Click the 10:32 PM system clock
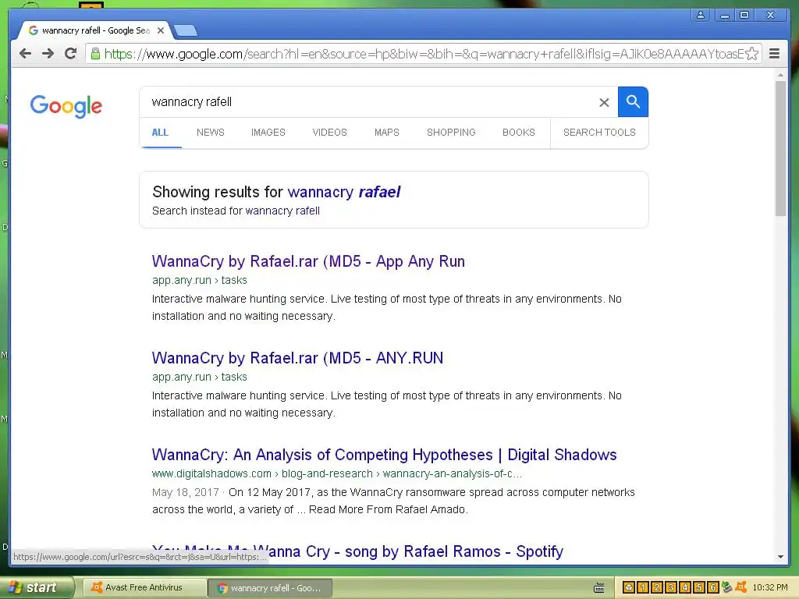The width and height of the screenshot is (799, 599). point(770,587)
